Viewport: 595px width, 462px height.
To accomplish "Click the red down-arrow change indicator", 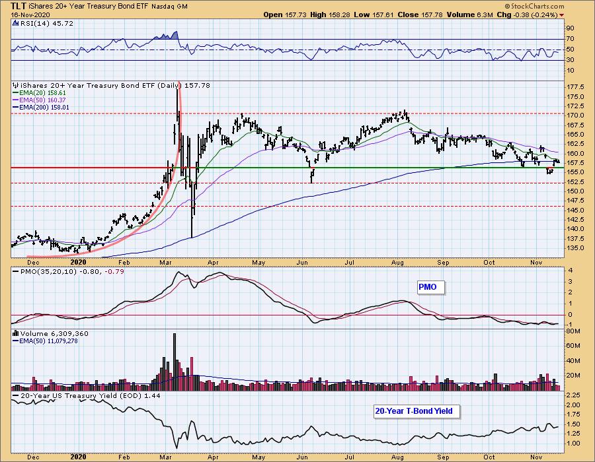I will pos(561,15).
